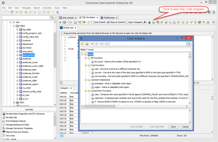Open the Tools menu
The image size is (218, 142).
[x=57, y=8]
